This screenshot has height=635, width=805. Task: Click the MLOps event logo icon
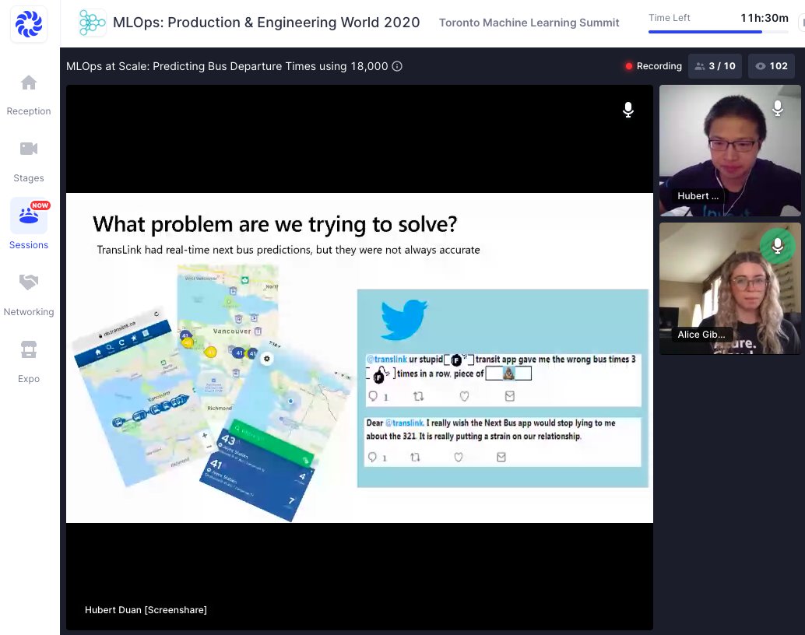[x=93, y=23]
